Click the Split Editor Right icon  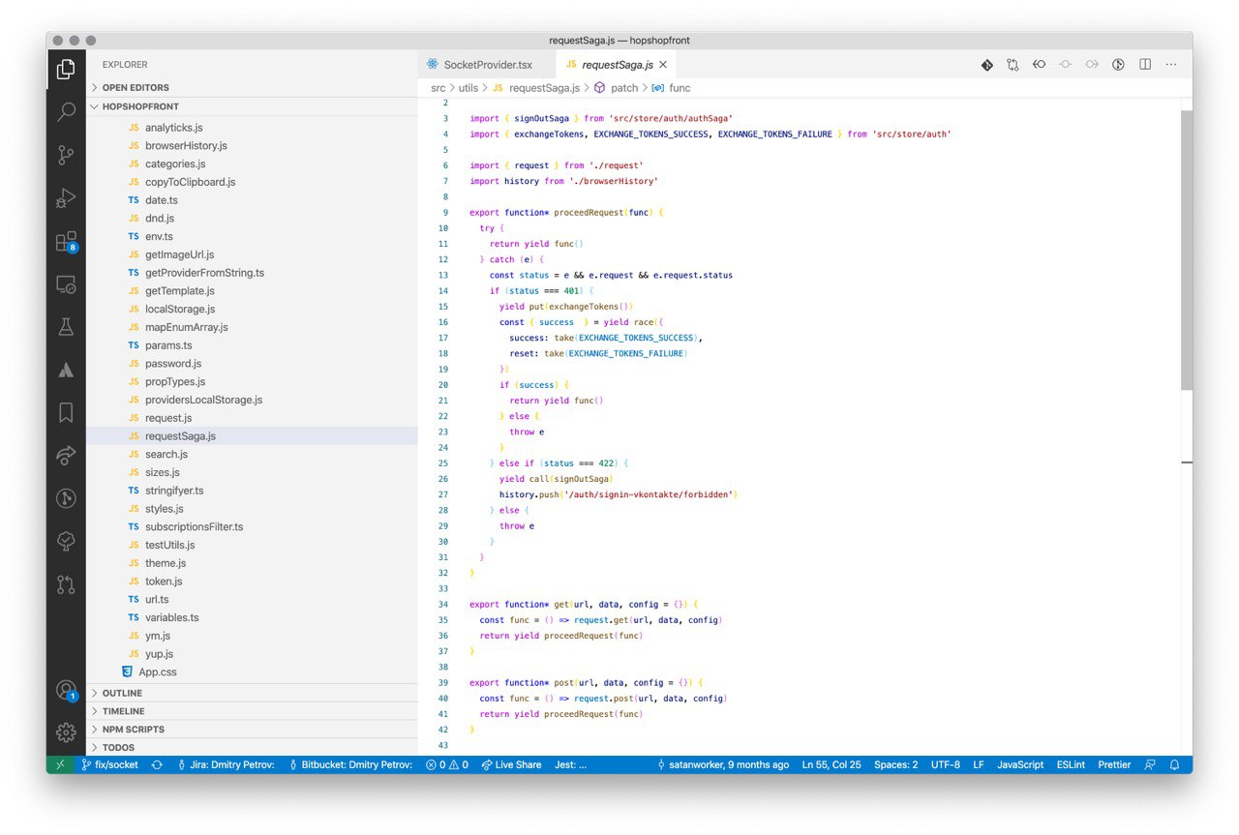pos(1145,65)
